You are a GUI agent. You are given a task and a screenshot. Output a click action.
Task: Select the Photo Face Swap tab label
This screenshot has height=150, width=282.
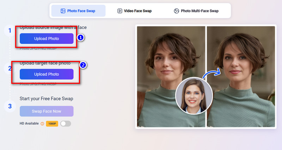click(x=81, y=11)
